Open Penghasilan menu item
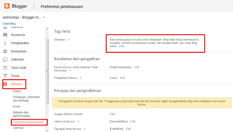 [20, 43]
